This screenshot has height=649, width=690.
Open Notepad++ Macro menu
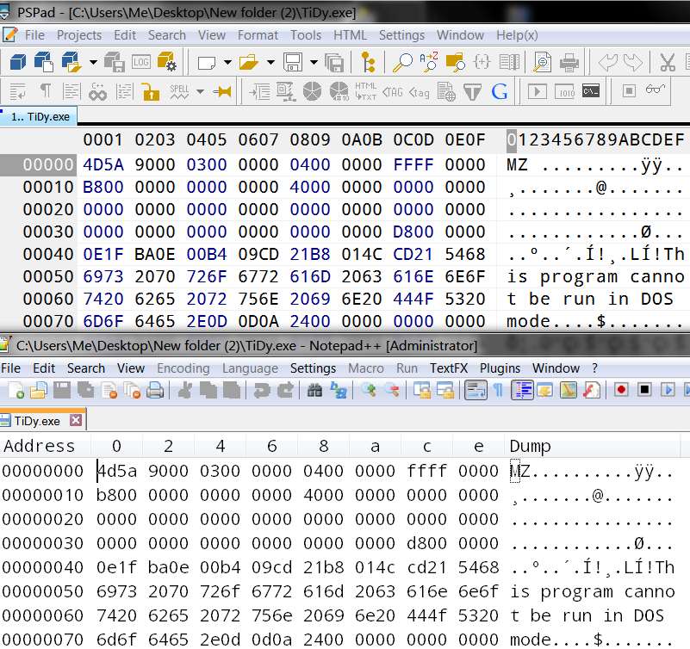[x=366, y=368]
